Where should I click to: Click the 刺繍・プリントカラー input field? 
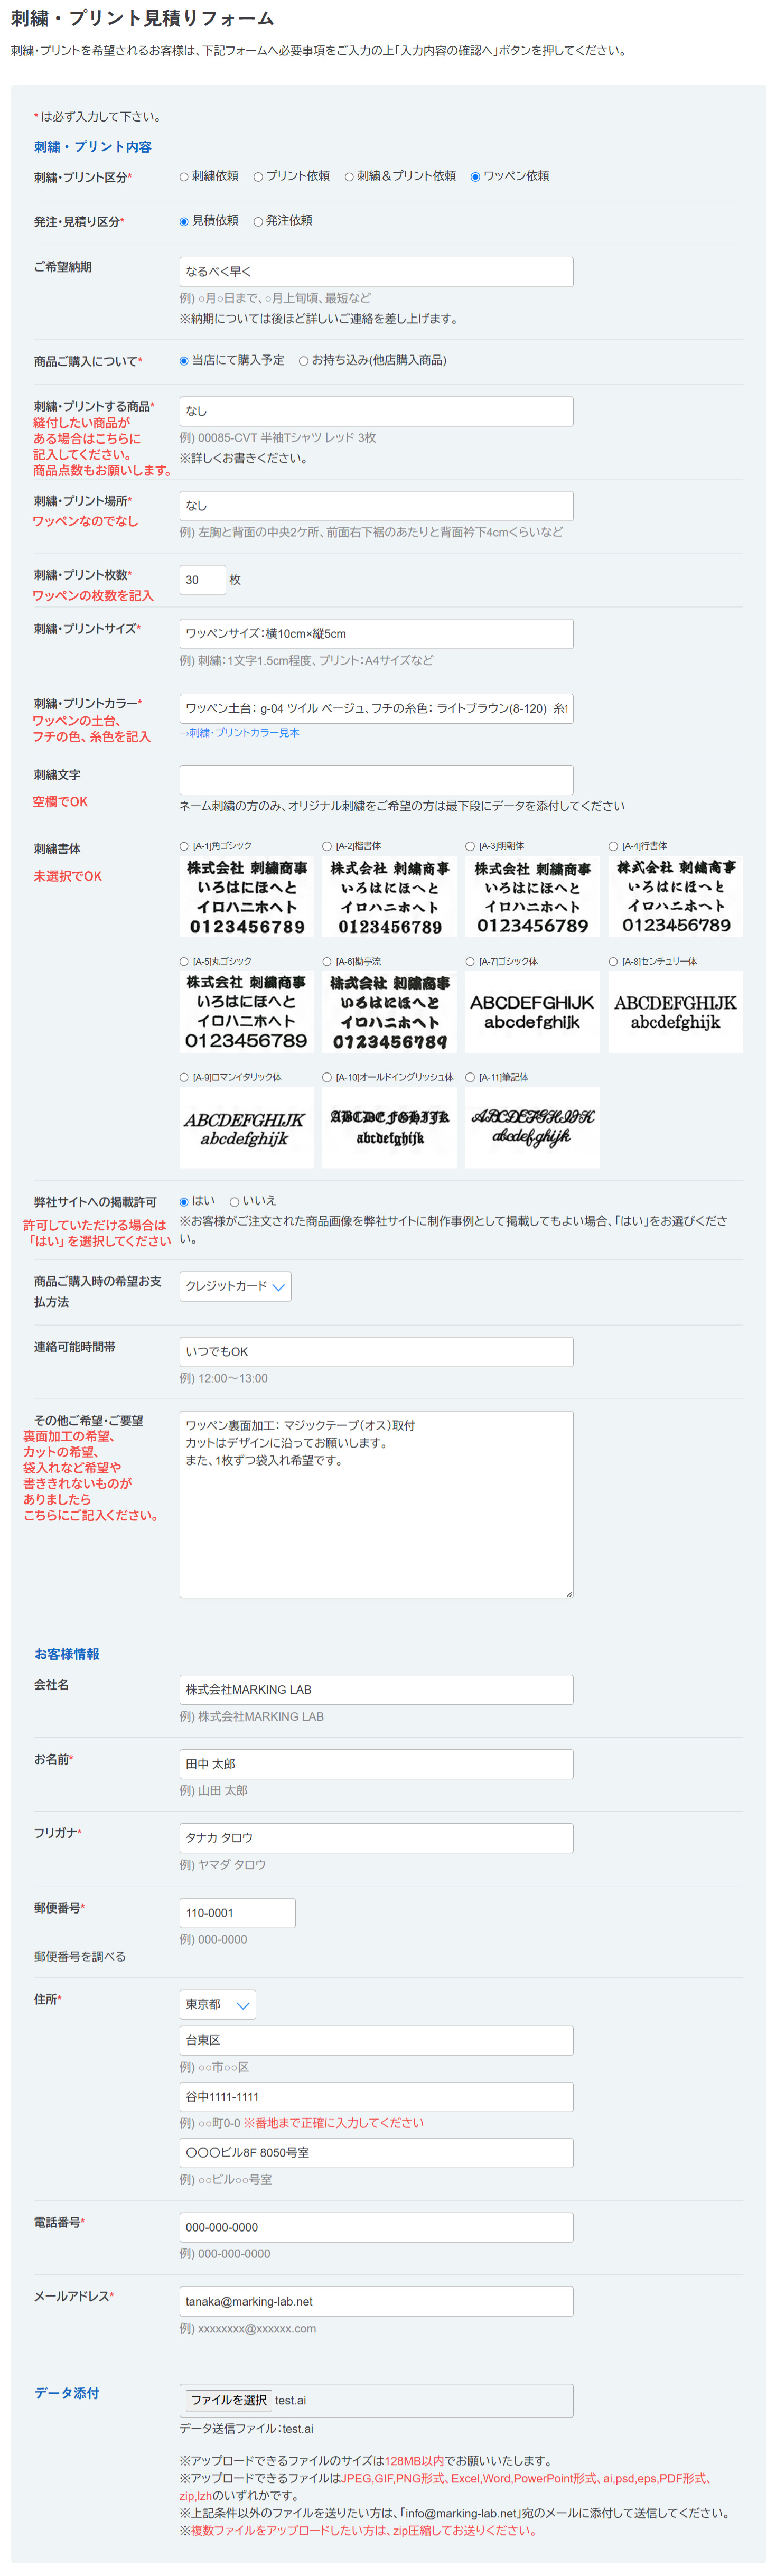click(x=376, y=709)
